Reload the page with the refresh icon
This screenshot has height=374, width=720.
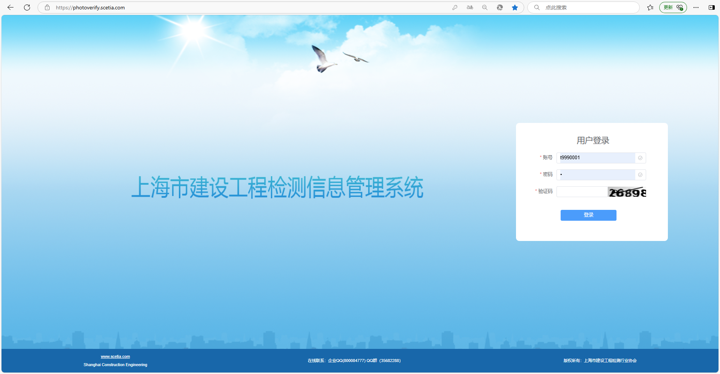pos(27,7)
